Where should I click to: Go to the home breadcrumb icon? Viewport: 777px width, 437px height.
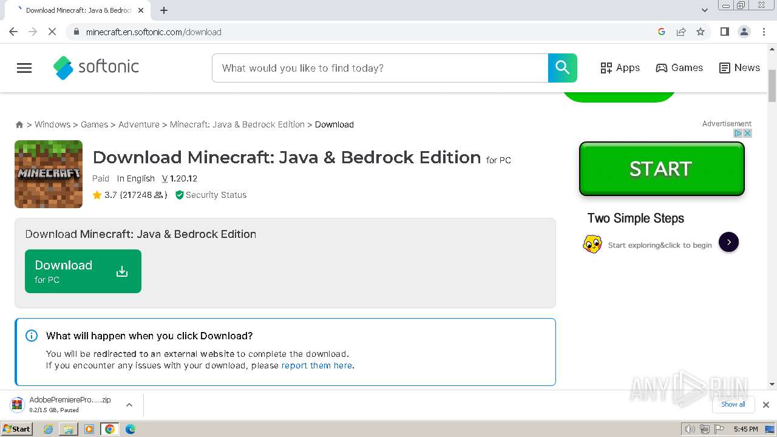tap(19, 124)
